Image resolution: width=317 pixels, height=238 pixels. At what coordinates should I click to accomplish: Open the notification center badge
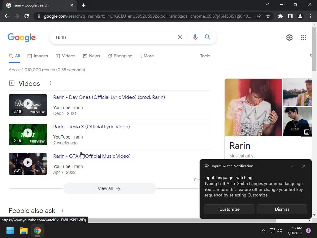point(308,231)
